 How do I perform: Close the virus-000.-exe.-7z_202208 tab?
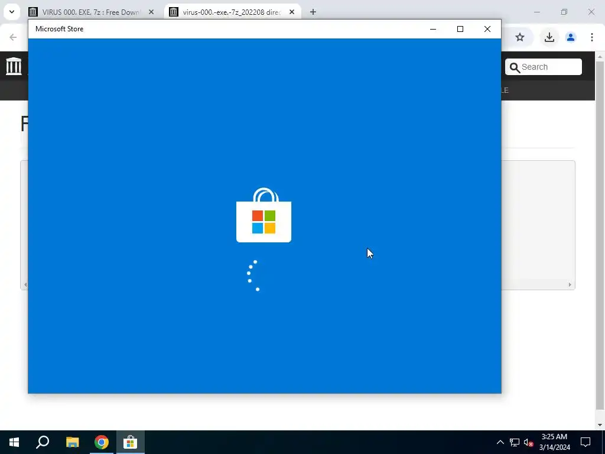click(292, 12)
